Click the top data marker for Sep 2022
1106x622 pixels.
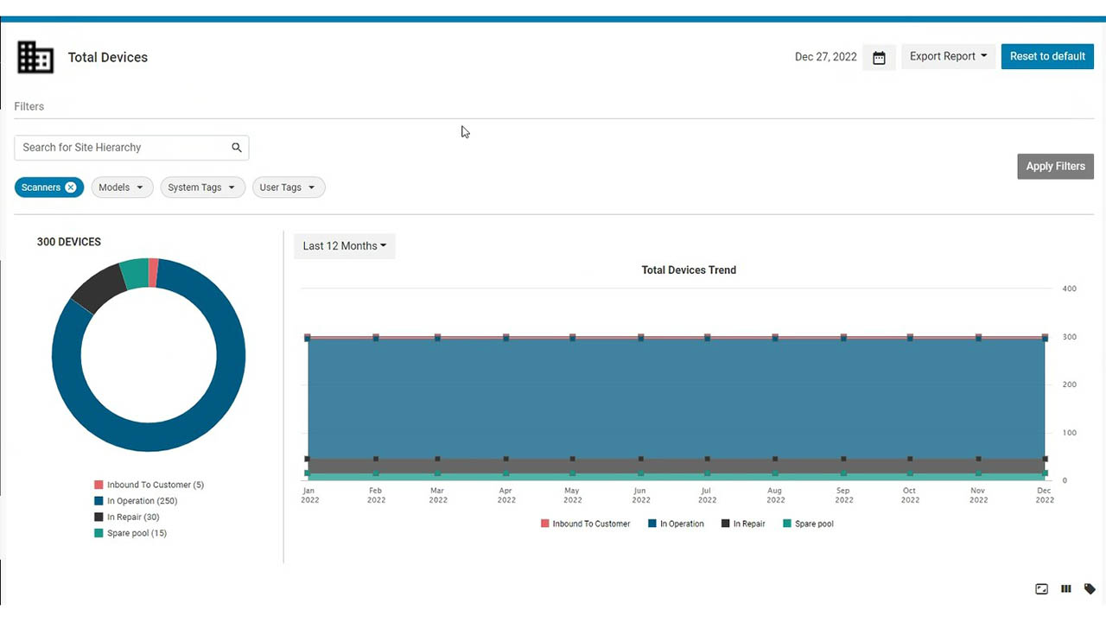[x=843, y=338]
